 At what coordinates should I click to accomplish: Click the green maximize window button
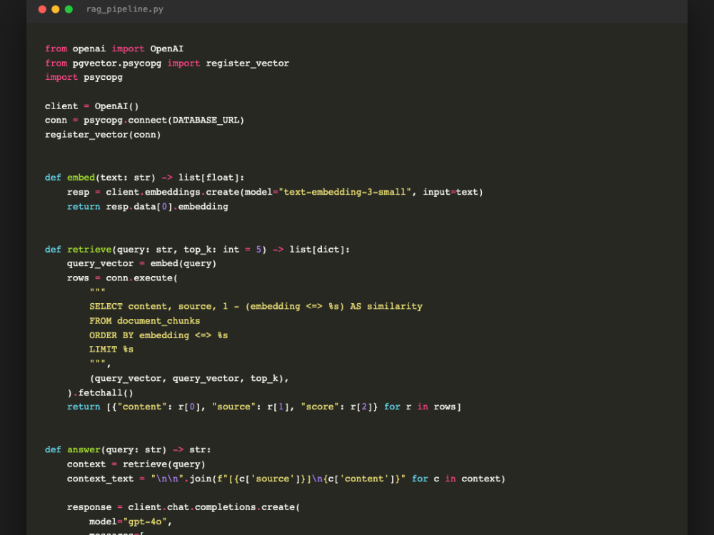click(69, 9)
